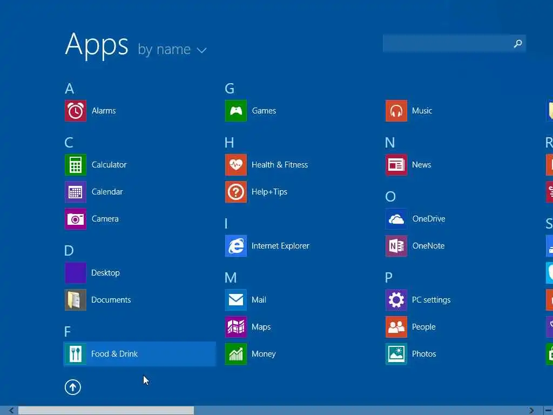Click the sort chevron arrow
Viewport: 553px width, 415px height.
click(x=202, y=50)
